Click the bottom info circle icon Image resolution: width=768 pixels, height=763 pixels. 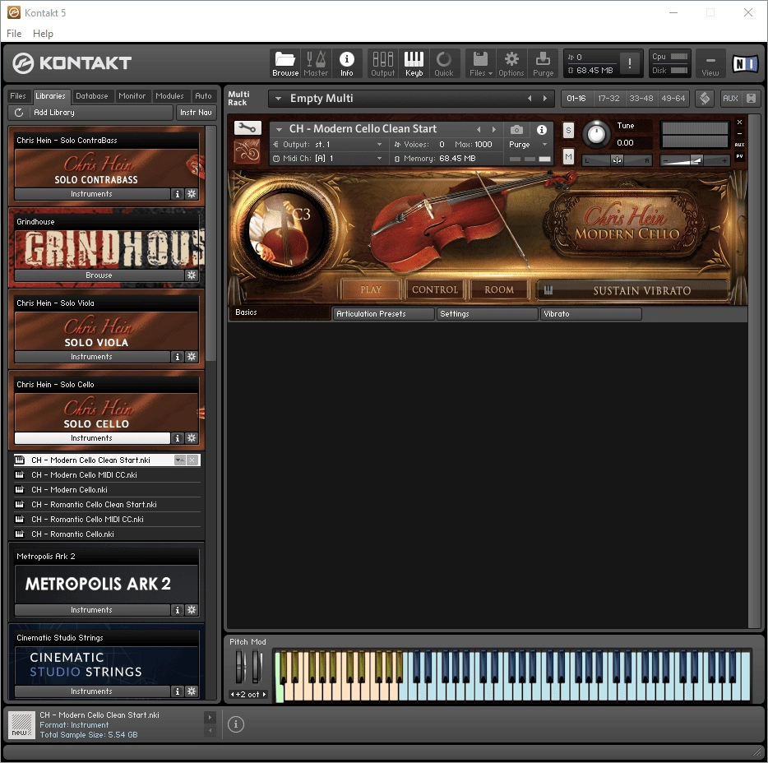click(236, 724)
